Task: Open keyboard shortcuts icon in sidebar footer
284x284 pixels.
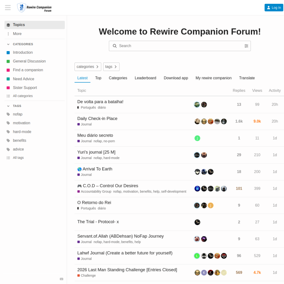Action: pyautogui.click(x=62, y=279)
